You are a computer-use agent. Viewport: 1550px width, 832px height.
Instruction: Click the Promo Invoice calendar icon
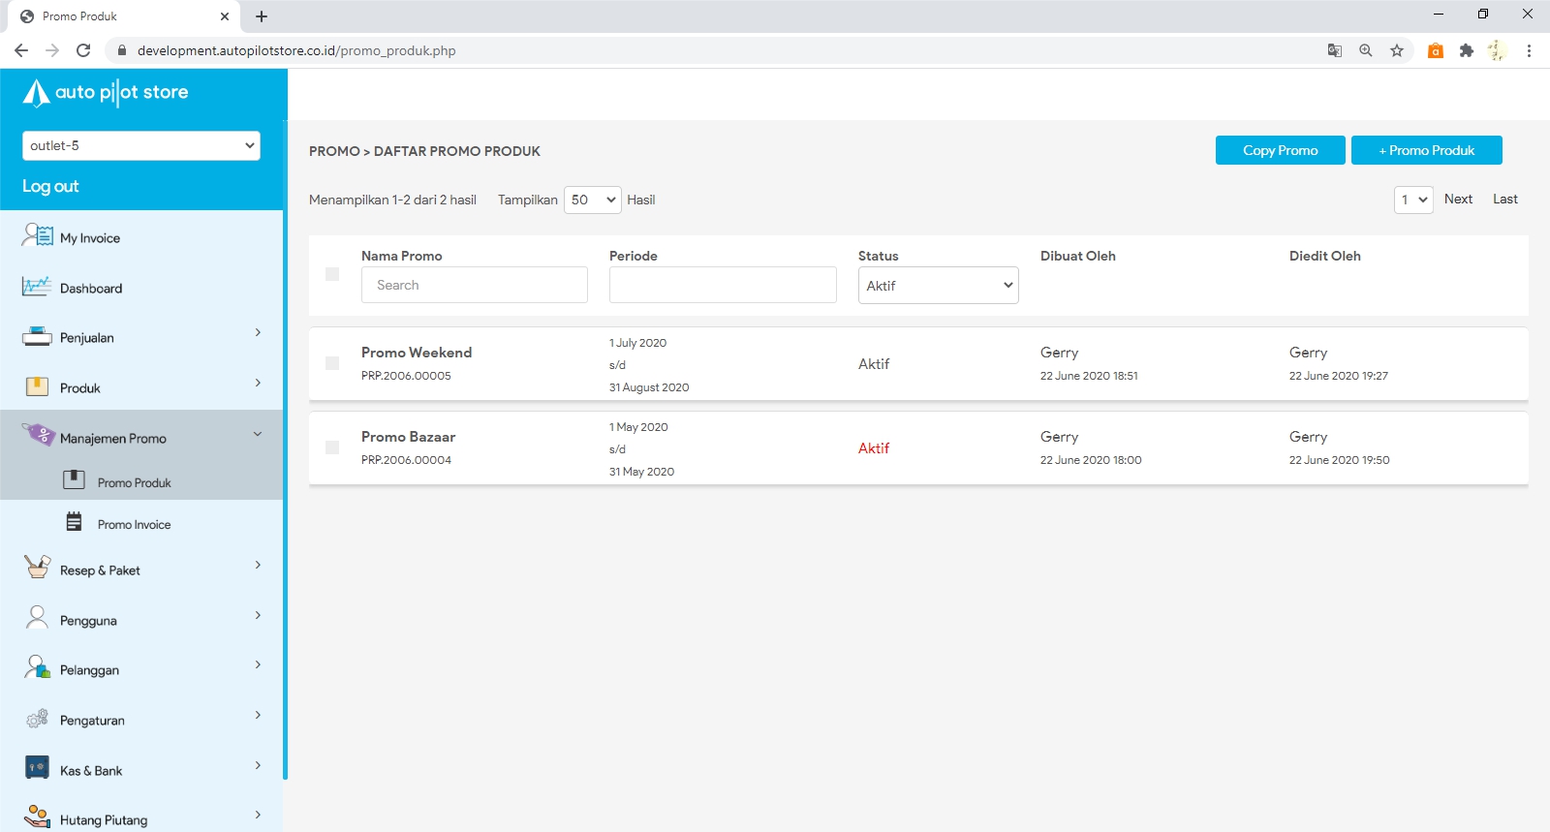pyautogui.click(x=74, y=523)
